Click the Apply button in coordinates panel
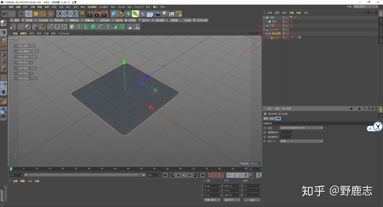The height and width of the screenshot is (207, 383). [252, 200]
